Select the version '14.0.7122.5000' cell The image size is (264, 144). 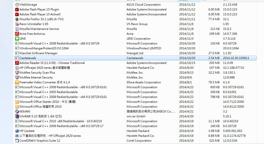(x=233, y=102)
